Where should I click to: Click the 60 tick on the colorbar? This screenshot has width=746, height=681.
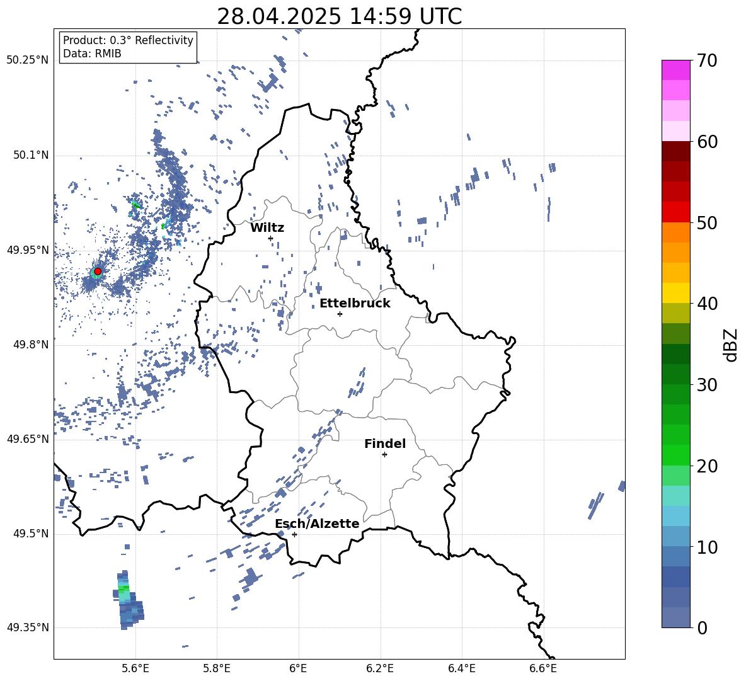(x=707, y=141)
